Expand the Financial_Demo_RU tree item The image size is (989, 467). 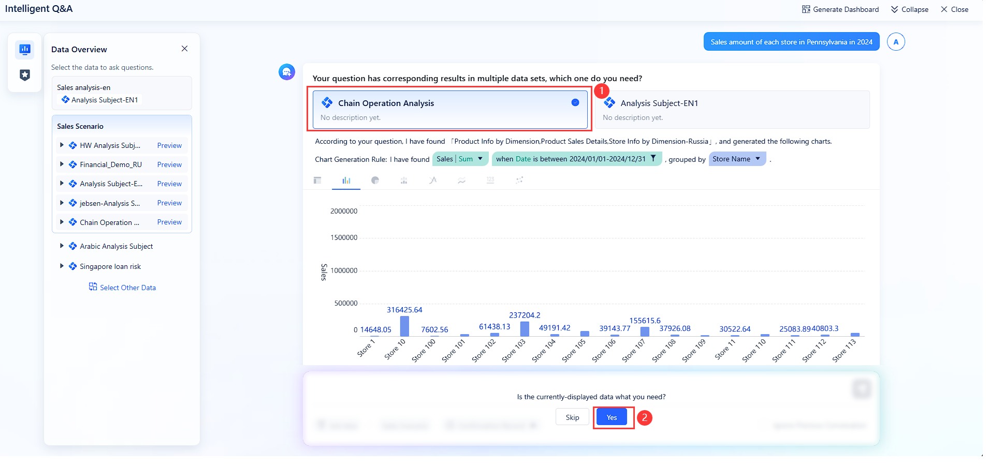(62, 164)
